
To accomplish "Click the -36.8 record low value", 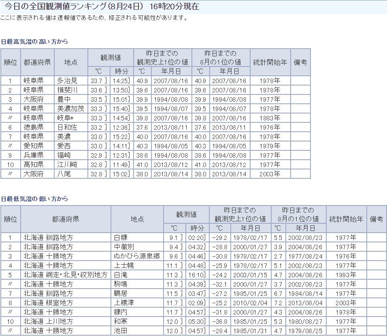I will pos(219,321).
